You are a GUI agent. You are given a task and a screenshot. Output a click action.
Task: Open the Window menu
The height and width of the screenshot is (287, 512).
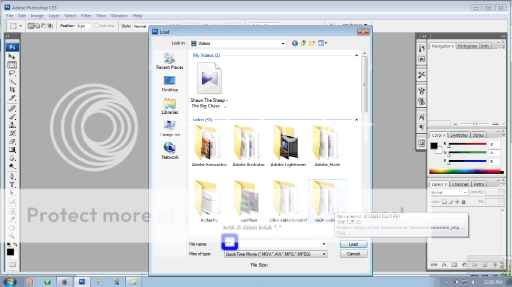pyautogui.click(x=119, y=15)
